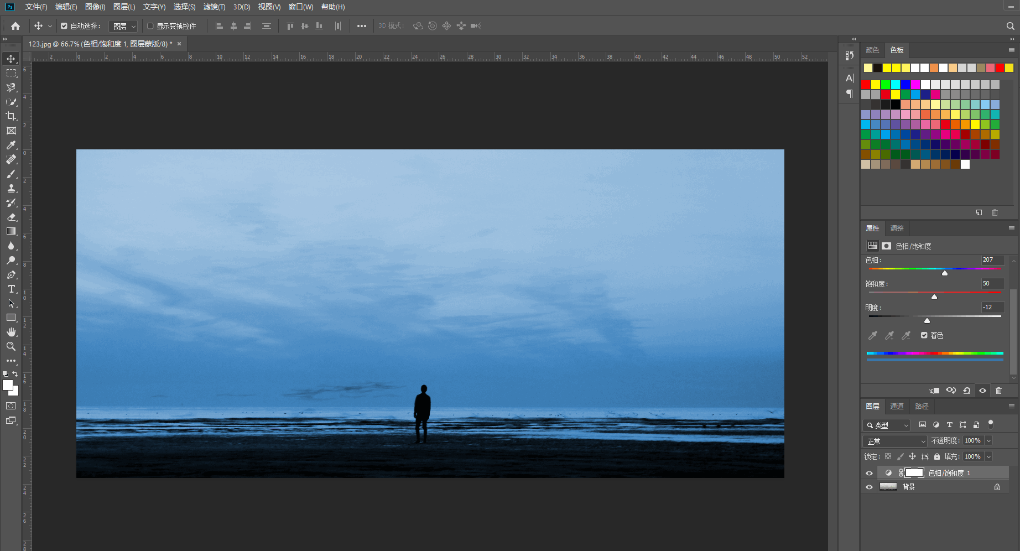
Task: Open the blend mode 正常 dropdown
Action: [x=894, y=441]
